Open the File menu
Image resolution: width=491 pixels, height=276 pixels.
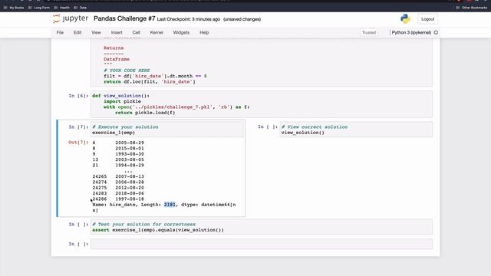point(60,32)
